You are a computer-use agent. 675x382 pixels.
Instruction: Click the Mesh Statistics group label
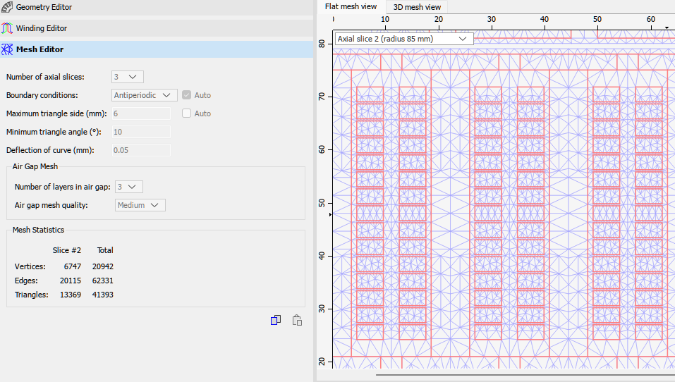point(38,230)
